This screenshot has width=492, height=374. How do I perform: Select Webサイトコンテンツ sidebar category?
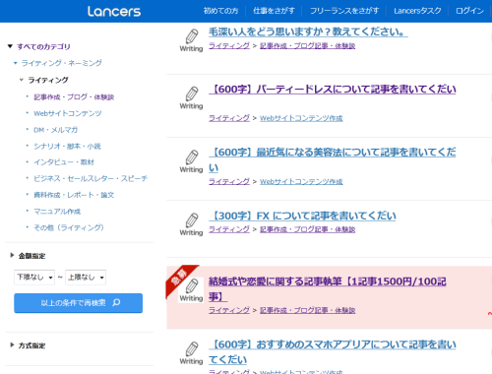[68, 113]
